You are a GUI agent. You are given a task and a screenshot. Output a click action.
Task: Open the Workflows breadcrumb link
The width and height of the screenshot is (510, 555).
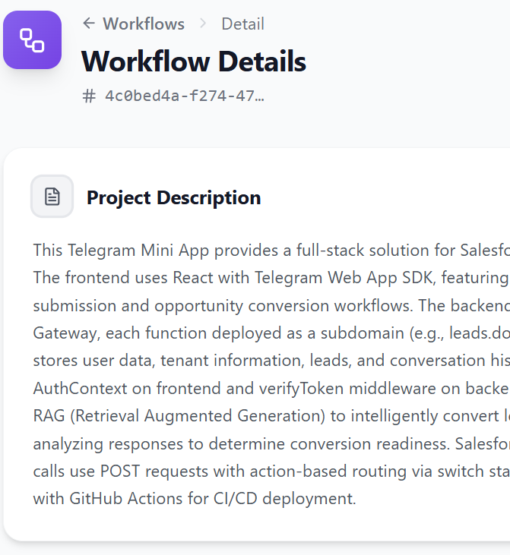point(144,24)
